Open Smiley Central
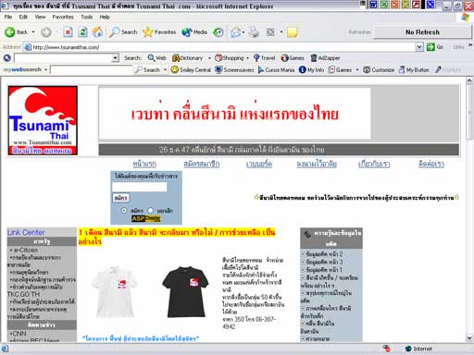 tap(191, 70)
